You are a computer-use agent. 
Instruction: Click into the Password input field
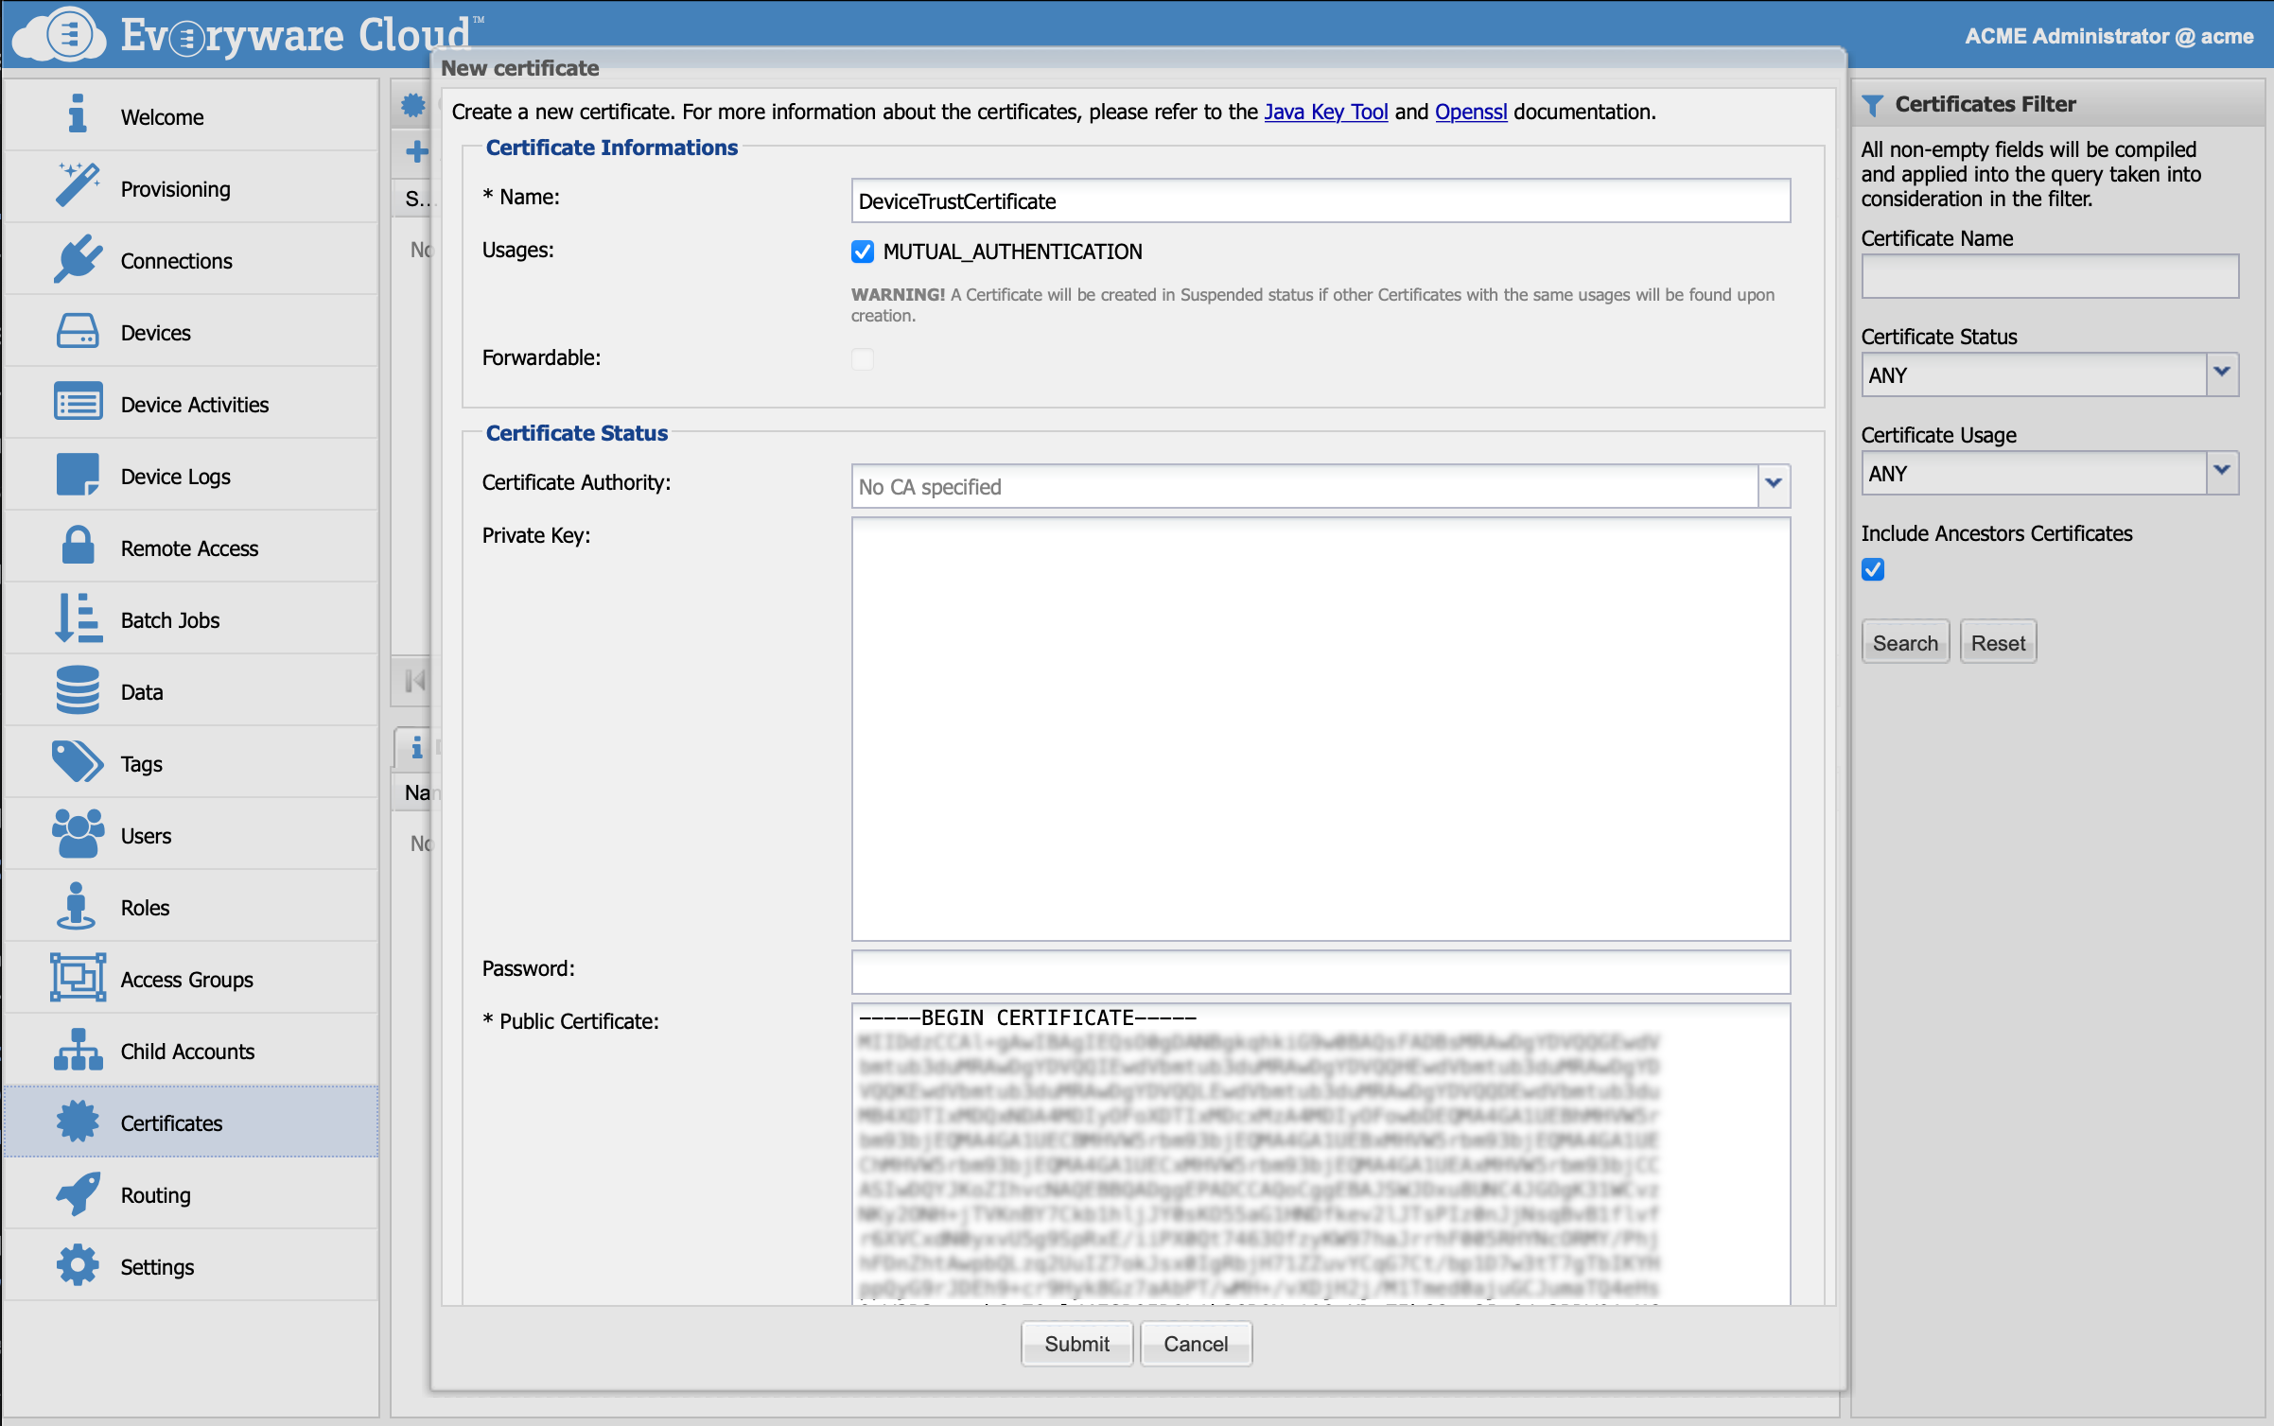click(x=1321, y=971)
